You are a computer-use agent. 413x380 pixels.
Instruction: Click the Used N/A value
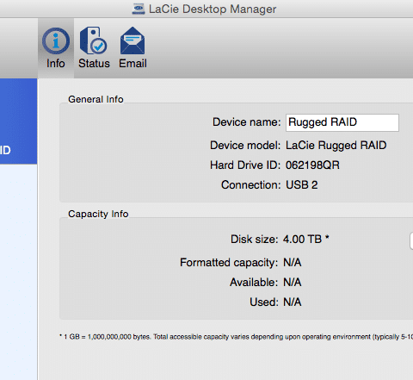293,302
